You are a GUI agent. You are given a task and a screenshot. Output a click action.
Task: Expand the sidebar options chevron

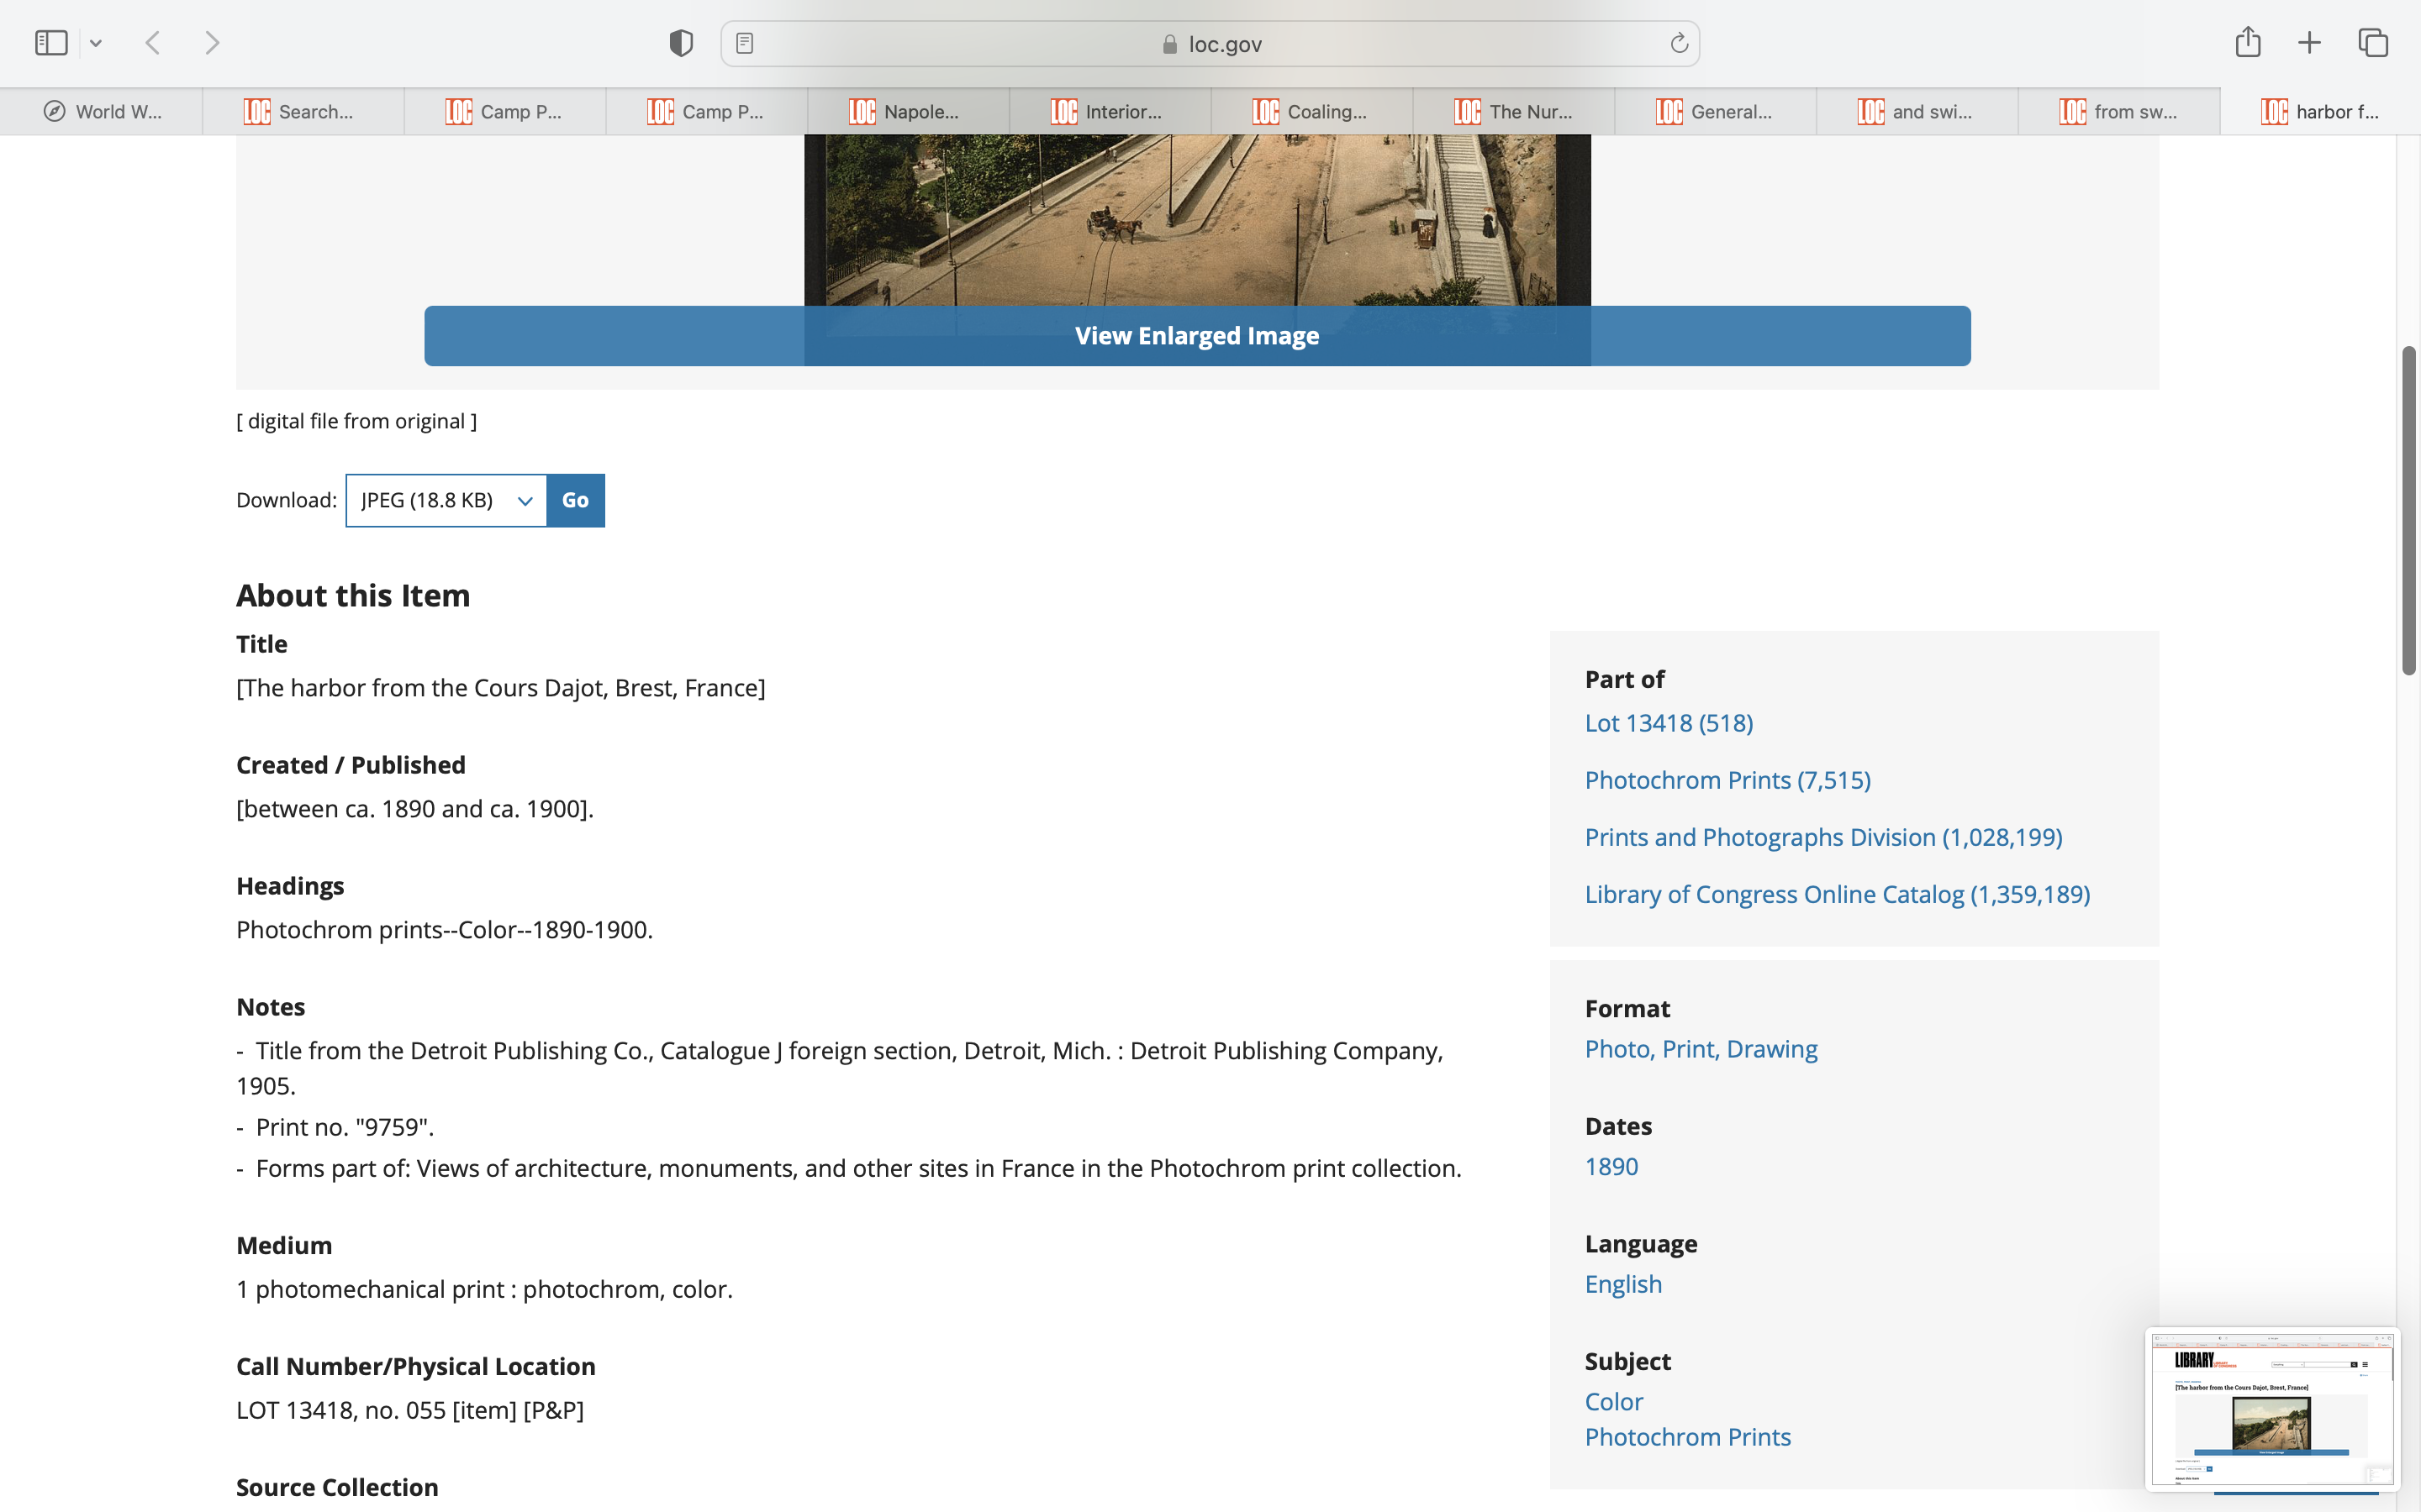pyautogui.click(x=96, y=43)
